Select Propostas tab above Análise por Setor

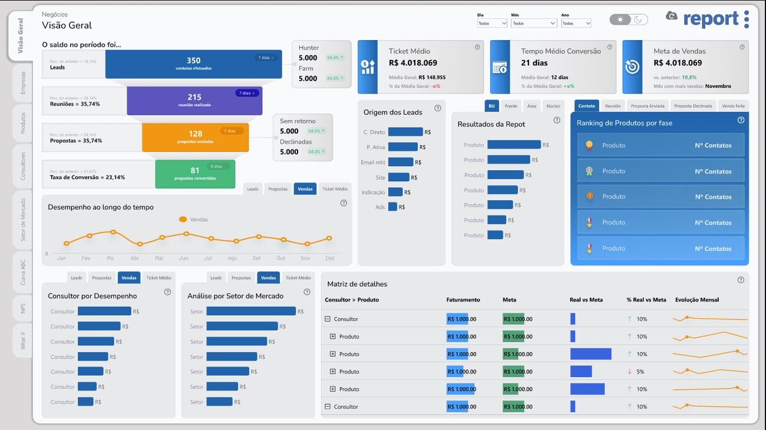(x=241, y=277)
